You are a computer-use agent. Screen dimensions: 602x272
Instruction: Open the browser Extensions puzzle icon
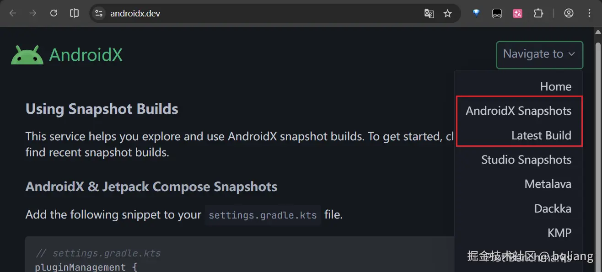(x=539, y=13)
